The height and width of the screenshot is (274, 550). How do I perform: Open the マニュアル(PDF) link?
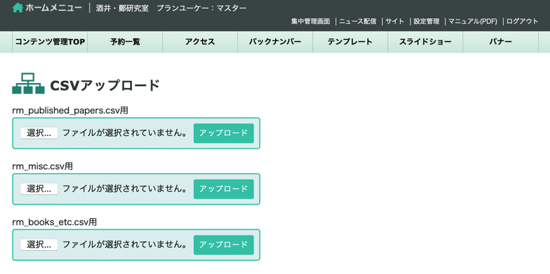tap(473, 21)
